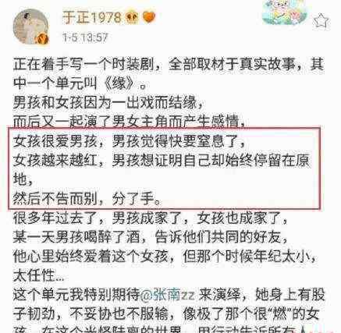Screen dimensions: 341x333
Task: Click the sentence 女孩很爱男孩 in red box
Action: (x=55, y=142)
